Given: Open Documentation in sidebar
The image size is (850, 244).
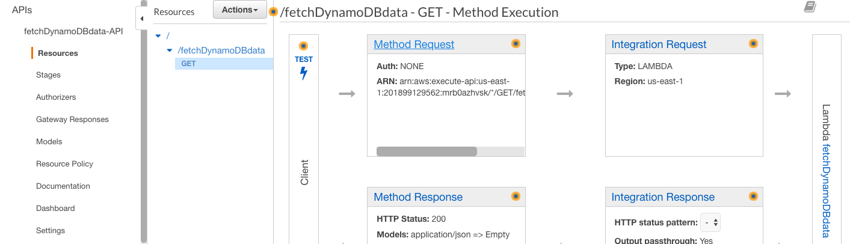Looking at the screenshot, I should pos(63,186).
